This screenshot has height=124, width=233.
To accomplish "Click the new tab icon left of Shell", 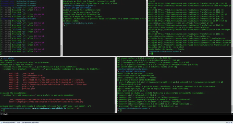I will click(x=1, y=114).
